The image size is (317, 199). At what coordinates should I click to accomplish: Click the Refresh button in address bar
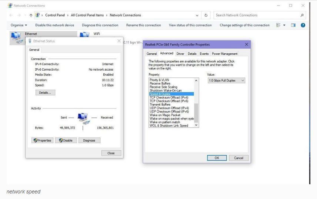(206, 15)
